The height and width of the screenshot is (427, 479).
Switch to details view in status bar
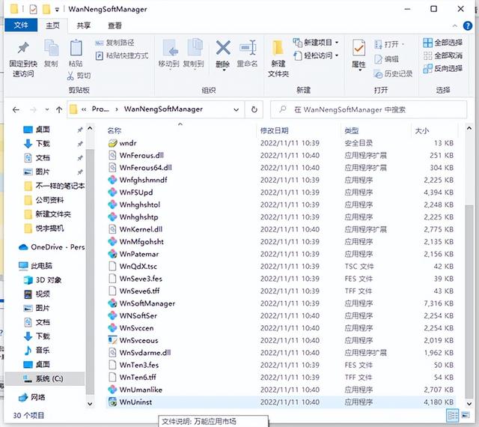[453, 414]
